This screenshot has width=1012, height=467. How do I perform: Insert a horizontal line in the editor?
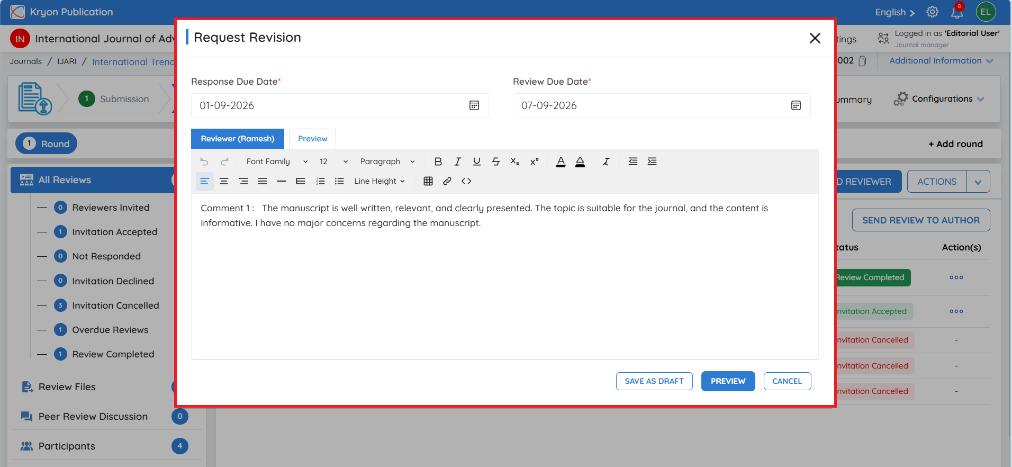pyautogui.click(x=282, y=181)
